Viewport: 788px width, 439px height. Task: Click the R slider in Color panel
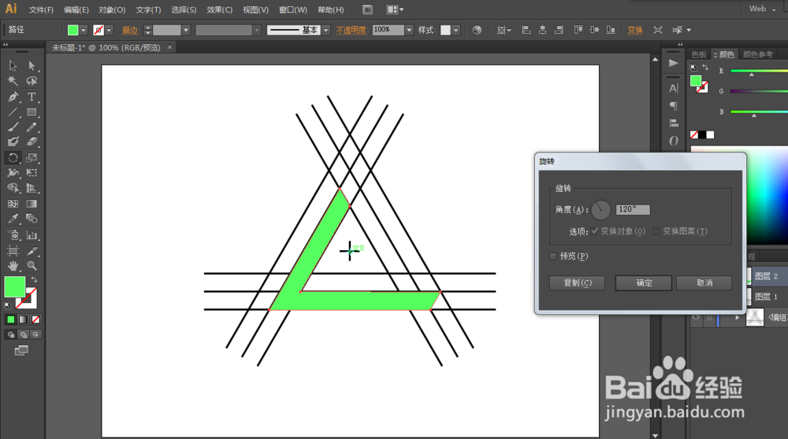coord(759,71)
